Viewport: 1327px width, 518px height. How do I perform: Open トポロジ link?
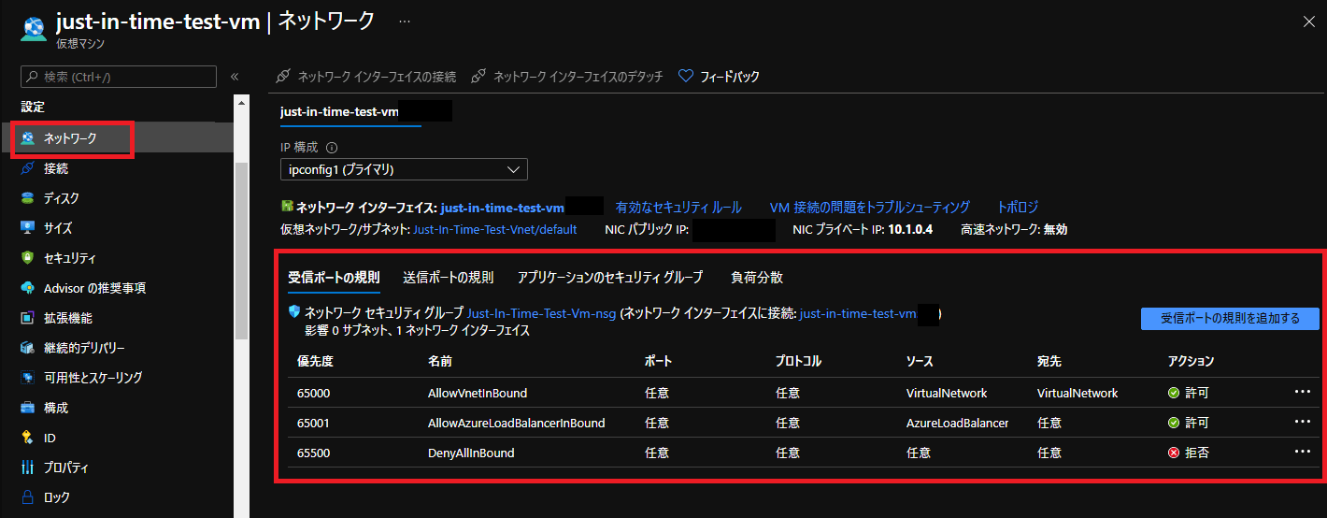[1018, 207]
